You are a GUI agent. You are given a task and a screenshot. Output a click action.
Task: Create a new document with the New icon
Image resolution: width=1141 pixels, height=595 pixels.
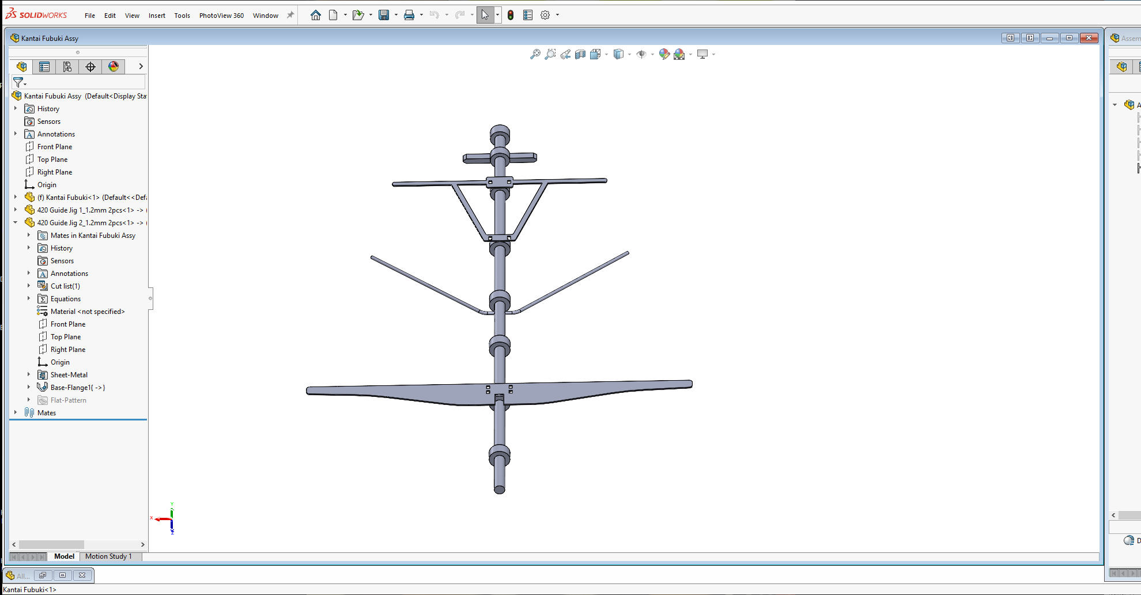click(x=333, y=15)
